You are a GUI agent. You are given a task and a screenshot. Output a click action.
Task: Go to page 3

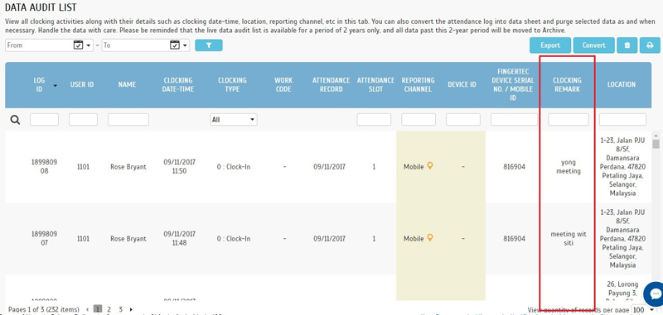[x=120, y=309]
